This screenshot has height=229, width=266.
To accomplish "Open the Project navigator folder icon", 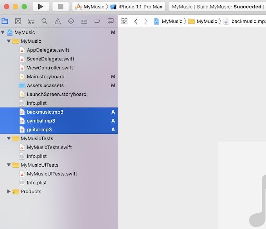I will pyautogui.click(x=5, y=21).
